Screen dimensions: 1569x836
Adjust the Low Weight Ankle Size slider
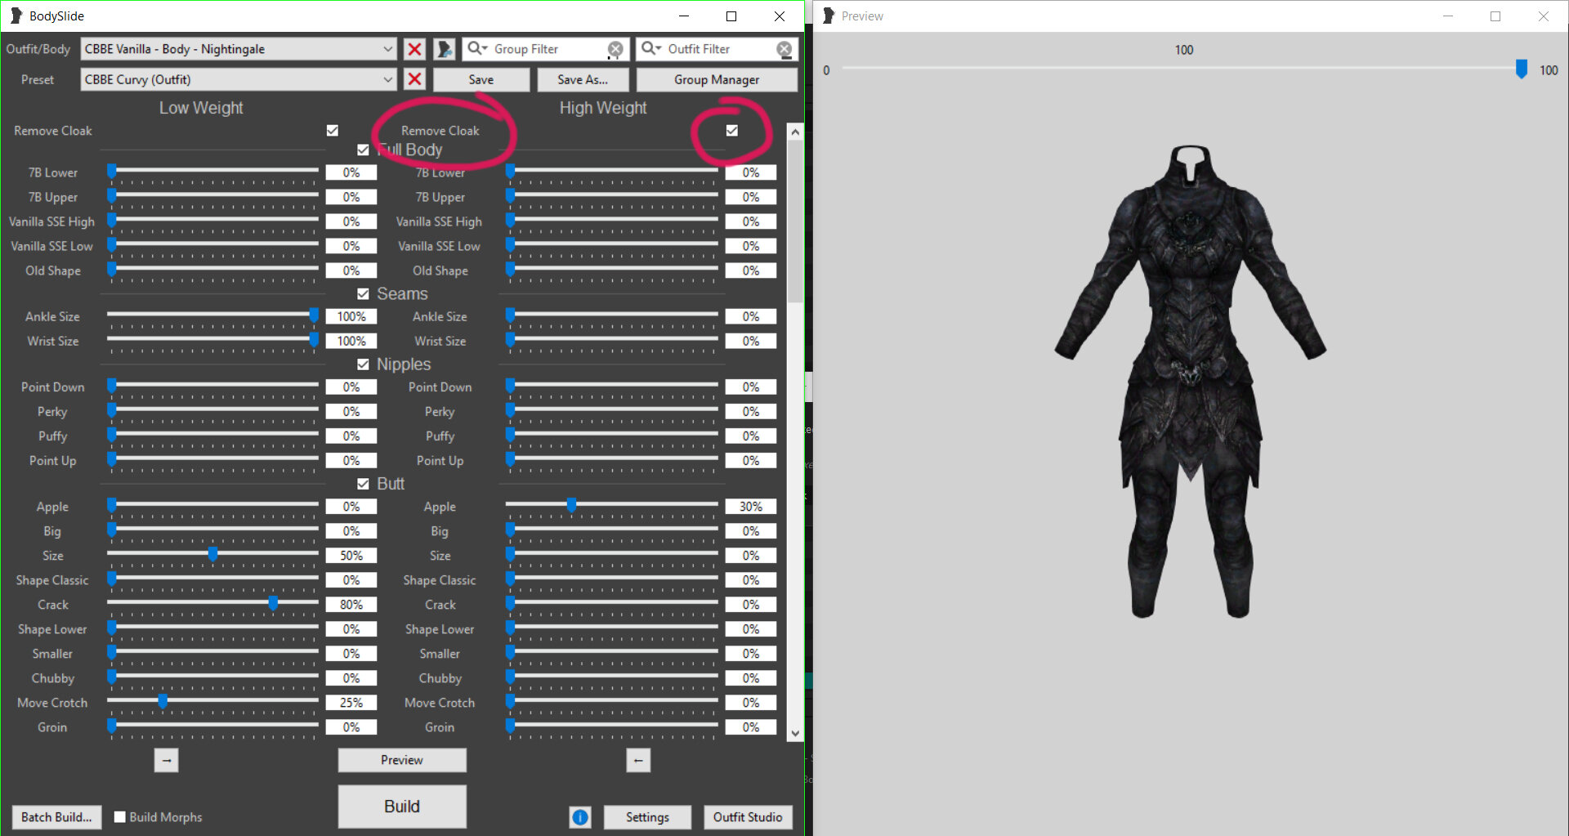(x=212, y=316)
